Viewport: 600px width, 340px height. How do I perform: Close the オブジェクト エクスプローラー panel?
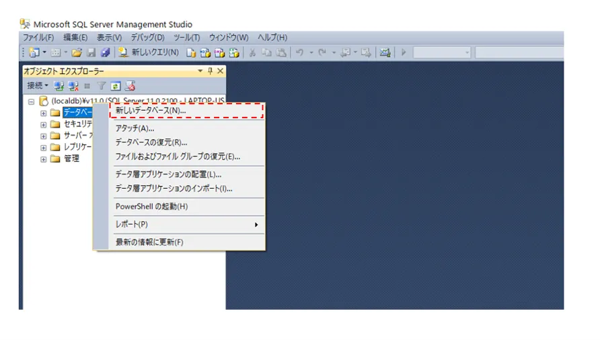click(x=220, y=71)
